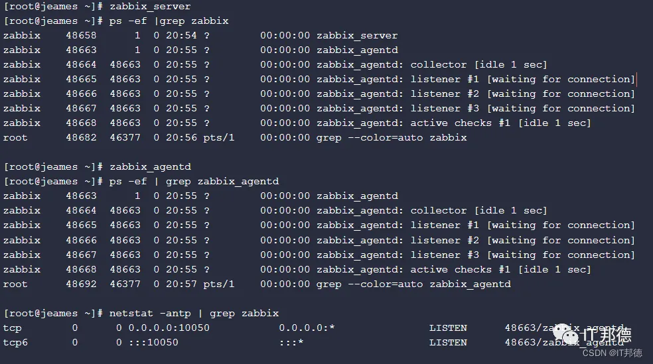Viewport: 653px width, 364px height.
Task: Select PID 48658 of zabbix_server process
Action: click(x=81, y=36)
